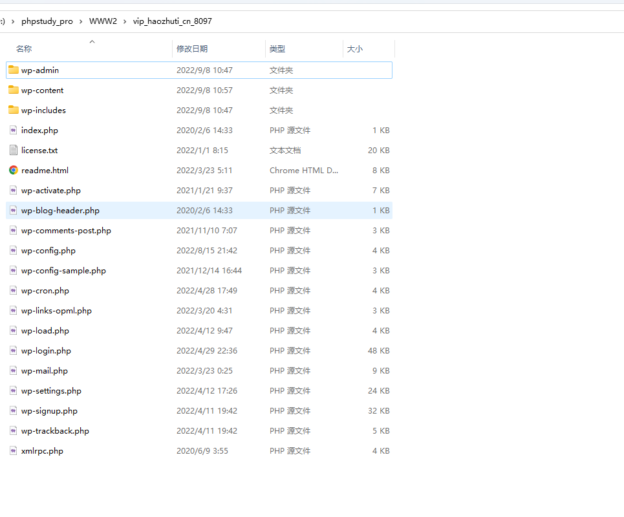Image resolution: width=624 pixels, height=517 pixels.
Task: Select the wp-admin folder name
Action: point(40,70)
